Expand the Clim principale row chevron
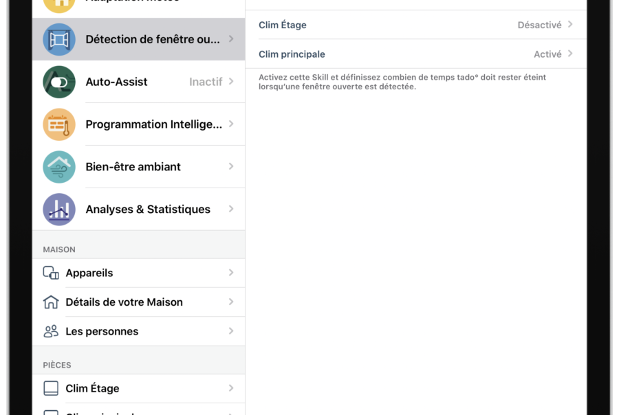Viewport: 619px width, 415px height. click(x=570, y=54)
